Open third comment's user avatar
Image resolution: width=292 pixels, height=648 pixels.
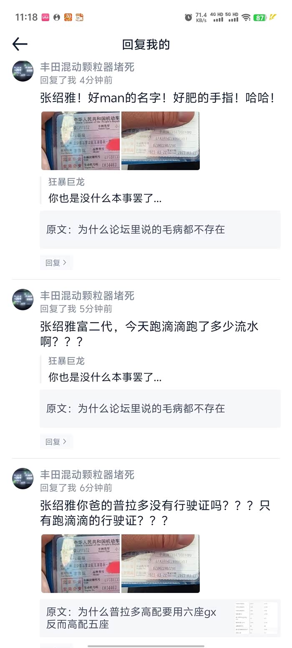[x=23, y=478]
